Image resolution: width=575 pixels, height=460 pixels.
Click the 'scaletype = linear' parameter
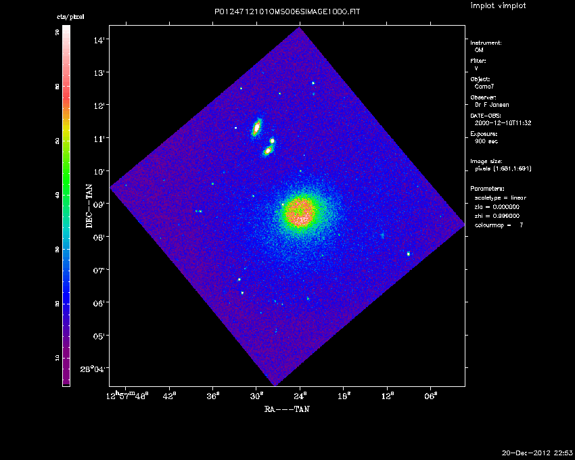501,198
